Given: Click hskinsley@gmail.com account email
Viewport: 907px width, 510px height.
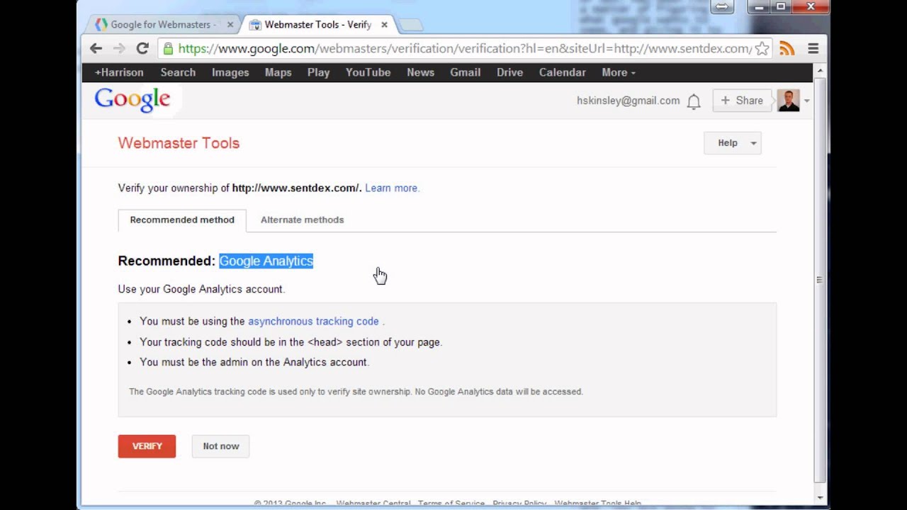Looking at the screenshot, I should tap(628, 101).
